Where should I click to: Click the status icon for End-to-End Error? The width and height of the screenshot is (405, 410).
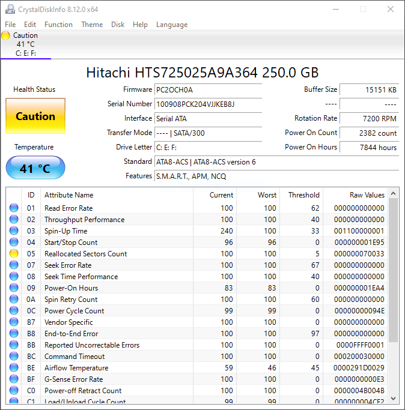(x=14, y=333)
